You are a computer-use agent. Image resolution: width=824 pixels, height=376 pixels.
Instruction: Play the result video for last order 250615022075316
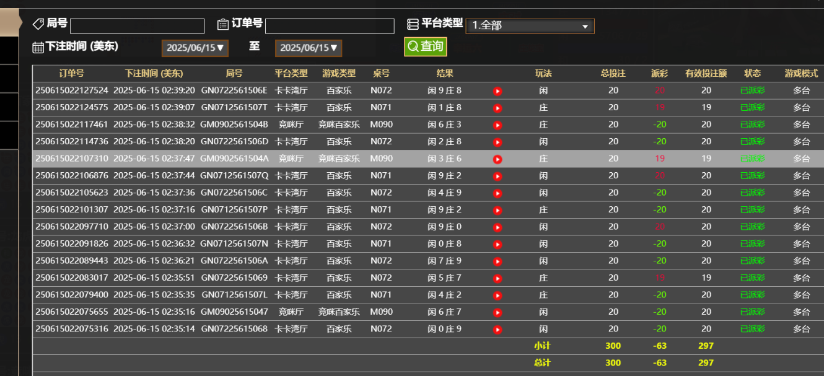(497, 329)
